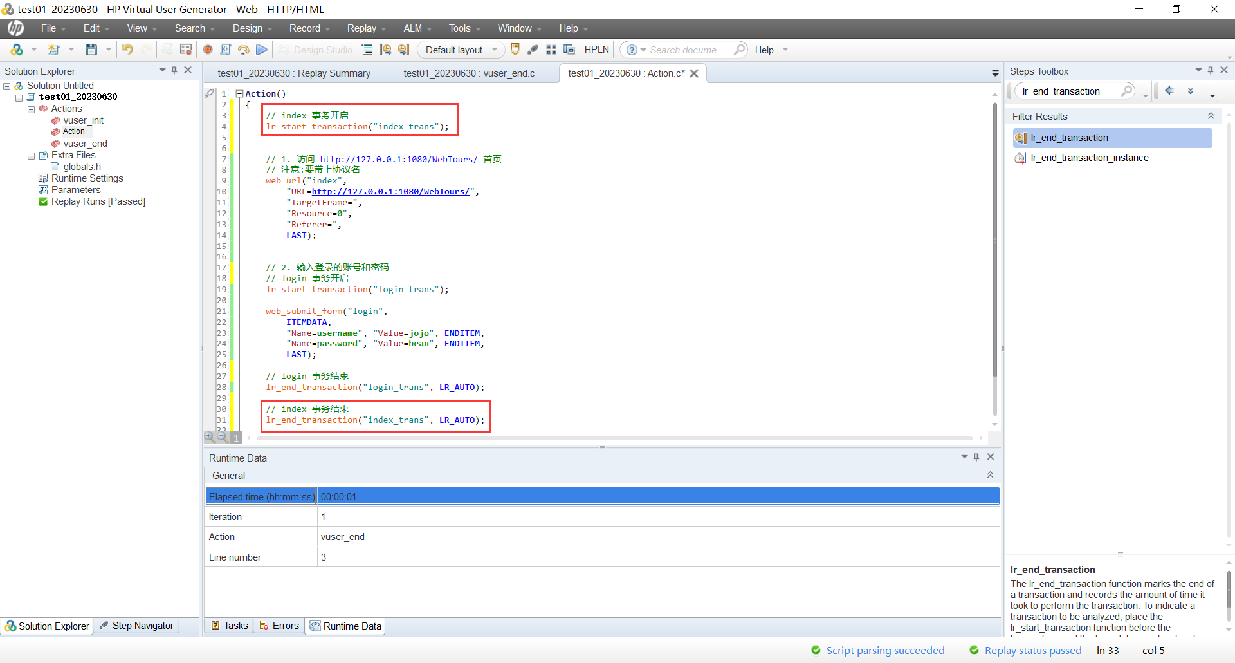Click the feather-shaped toolbar icon
This screenshot has height=663, width=1235.
pos(533,50)
